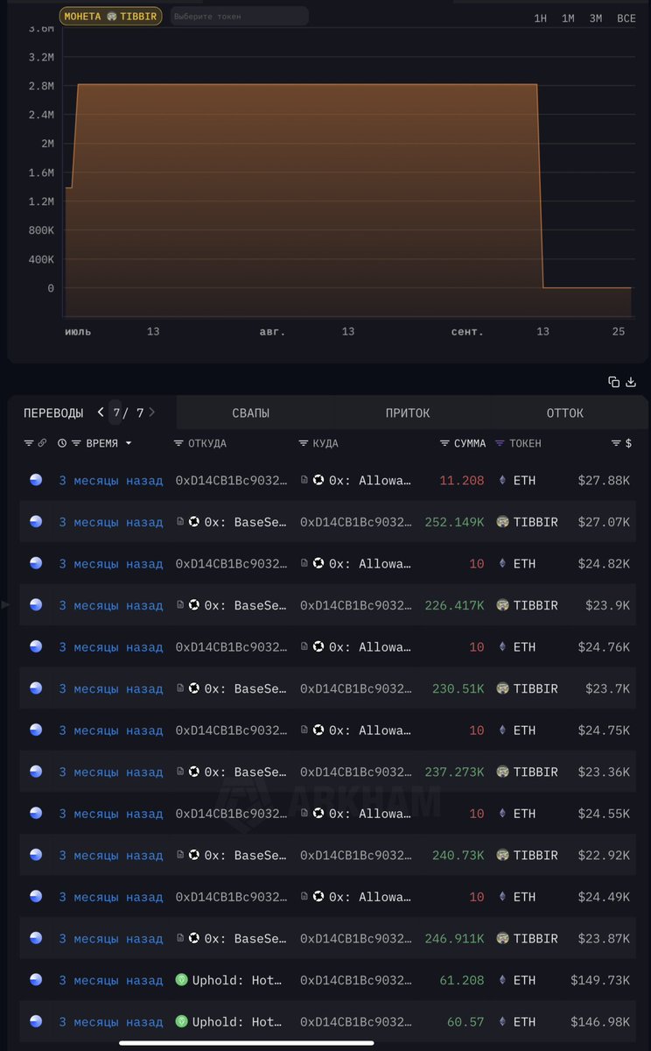Open the 0xD14CB1Bc9032… recipient in the $23.7K row
651x1051 pixels.
point(356,688)
